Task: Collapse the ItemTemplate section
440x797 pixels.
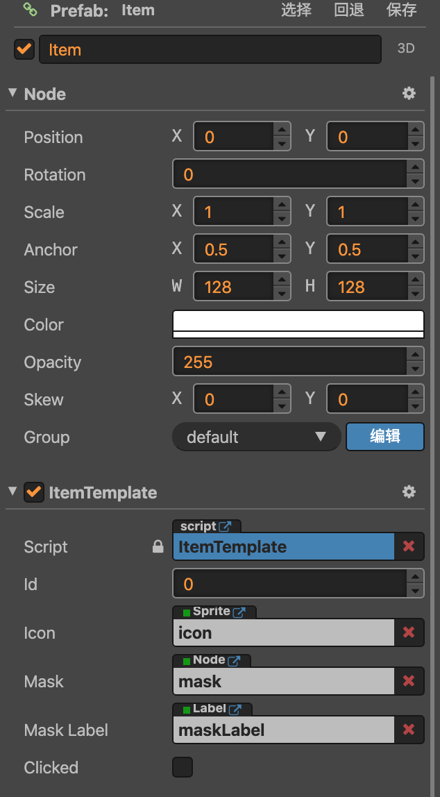Action: (12, 492)
